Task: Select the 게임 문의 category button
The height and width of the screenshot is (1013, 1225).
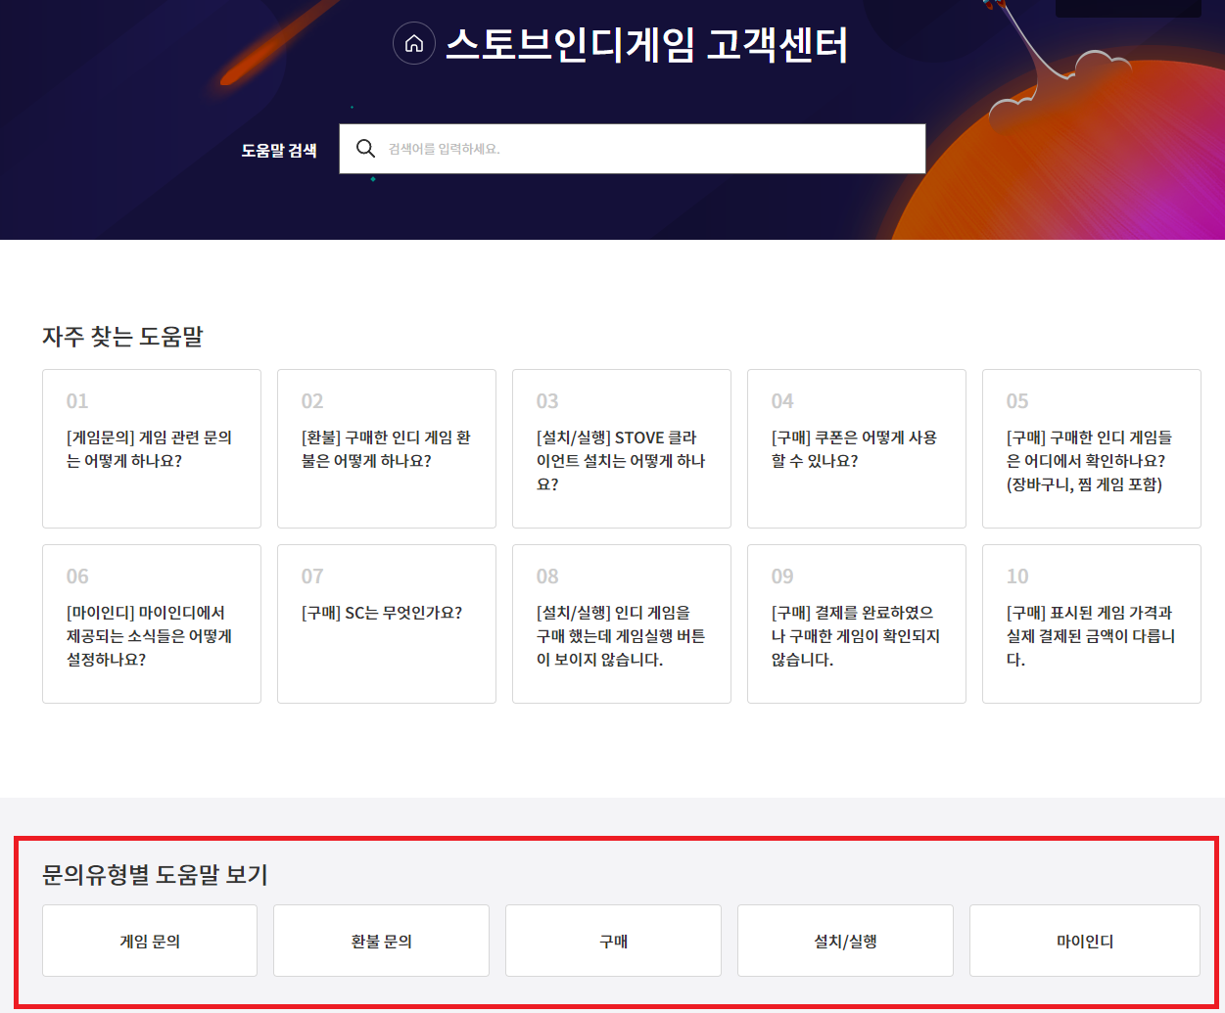Action: point(150,941)
